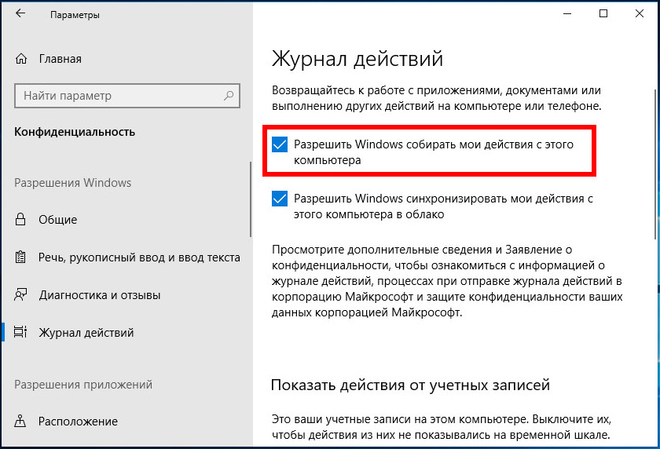Viewport: 660px width, 449px height.
Task: Click the Журнал действий timeline icon
Action: tap(20, 332)
